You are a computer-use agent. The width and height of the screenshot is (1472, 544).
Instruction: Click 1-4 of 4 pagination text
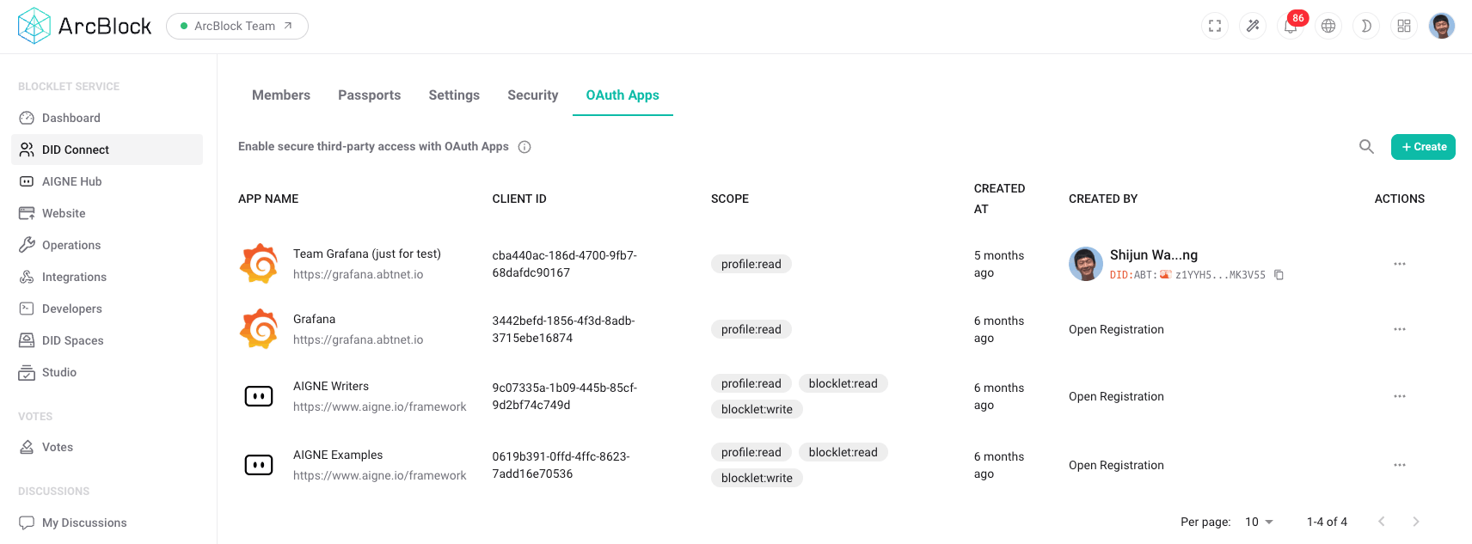1327,522
